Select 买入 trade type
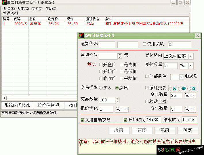 coord(101,88)
